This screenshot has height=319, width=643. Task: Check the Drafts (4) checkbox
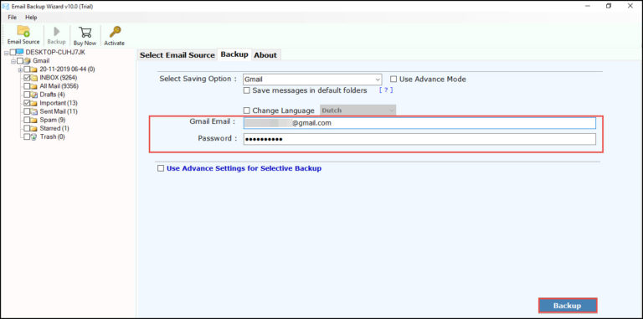coord(27,95)
